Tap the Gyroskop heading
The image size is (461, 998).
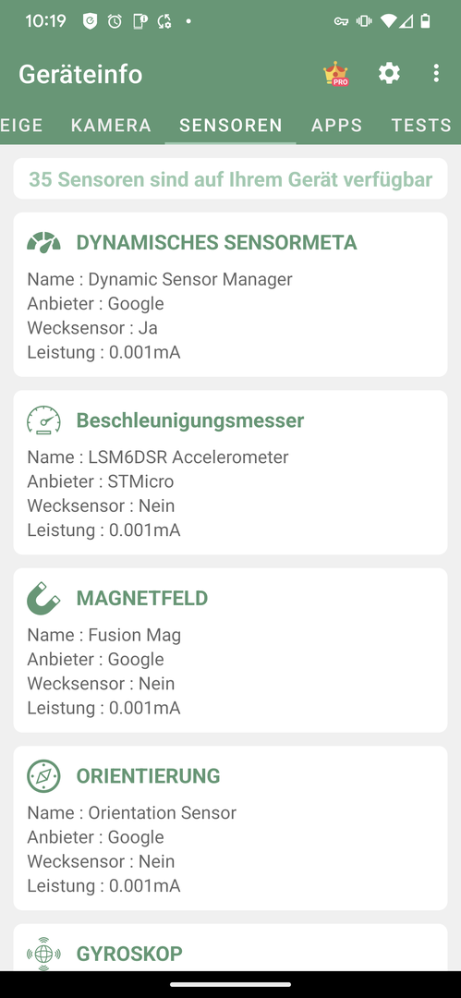pos(129,954)
